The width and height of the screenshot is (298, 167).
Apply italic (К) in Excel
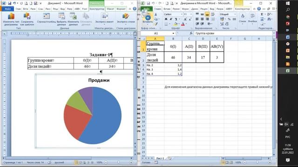171,19
